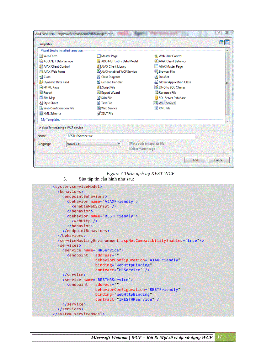Viewport: 256px width, 352px height.
Task: Switch to large icons view
Action: (x=227, y=42)
